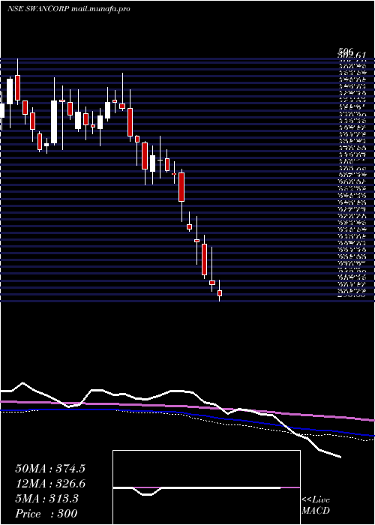Click the '<<Live MACD' label

pyautogui.click(x=316, y=505)
